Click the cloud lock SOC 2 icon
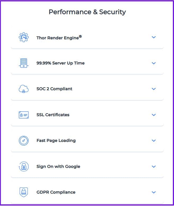The width and height of the screenshot is (174, 206). coord(24,89)
